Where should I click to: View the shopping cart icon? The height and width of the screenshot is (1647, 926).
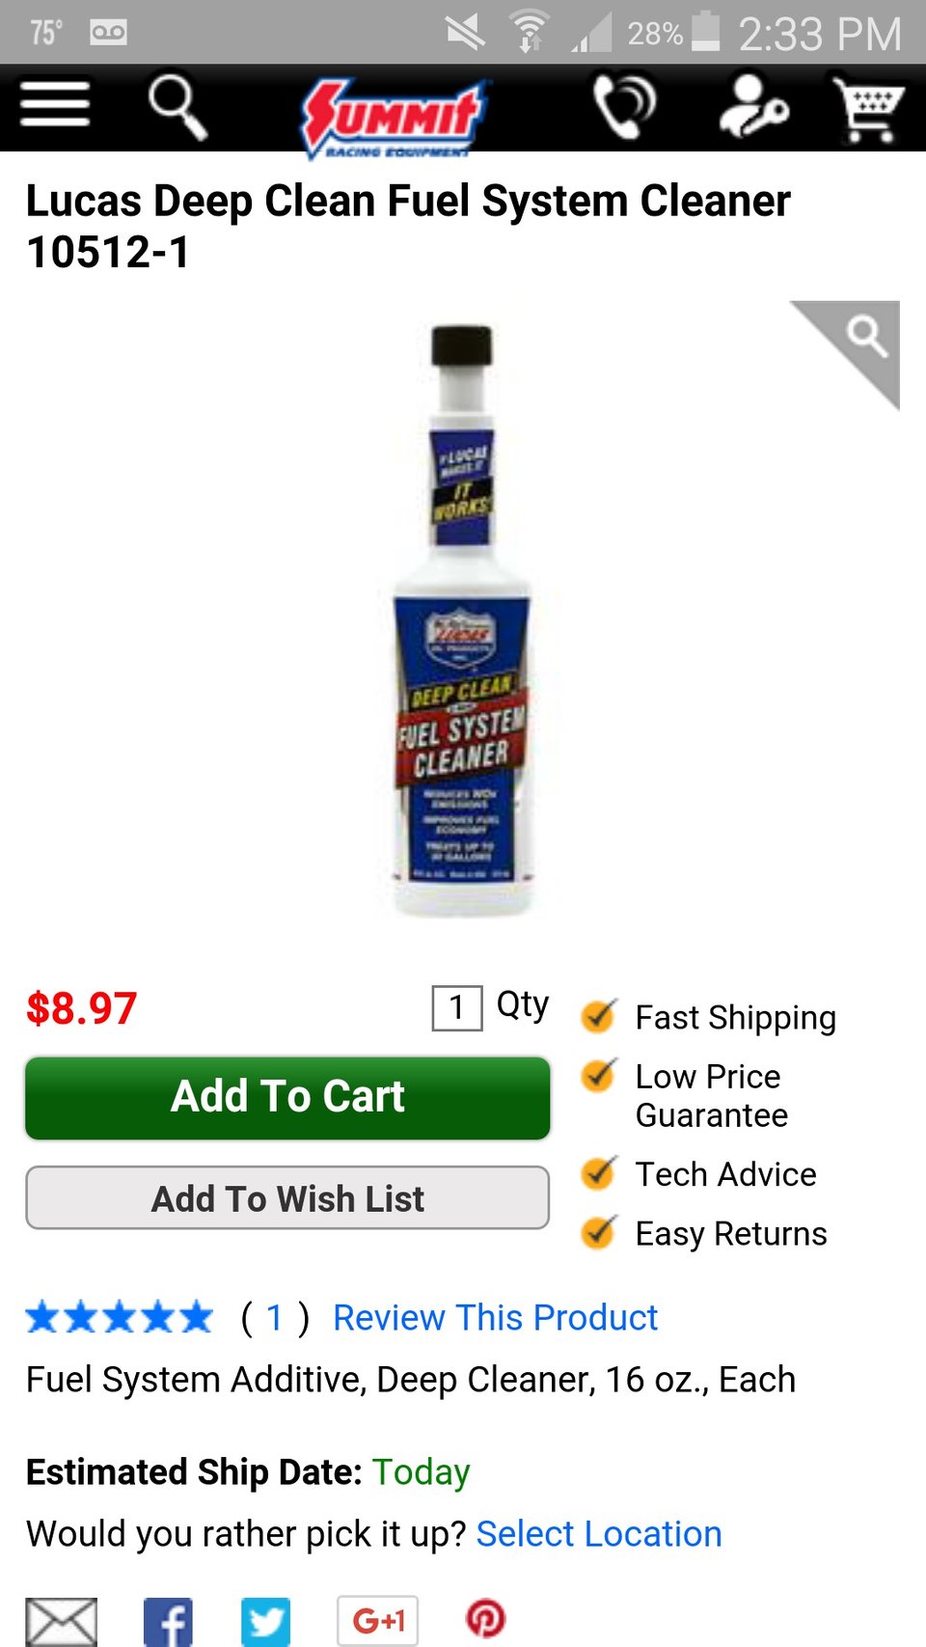click(x=868, y=108)
